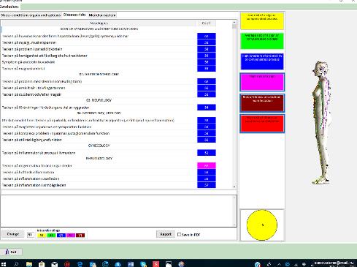Click the Report button

(166, 234)
